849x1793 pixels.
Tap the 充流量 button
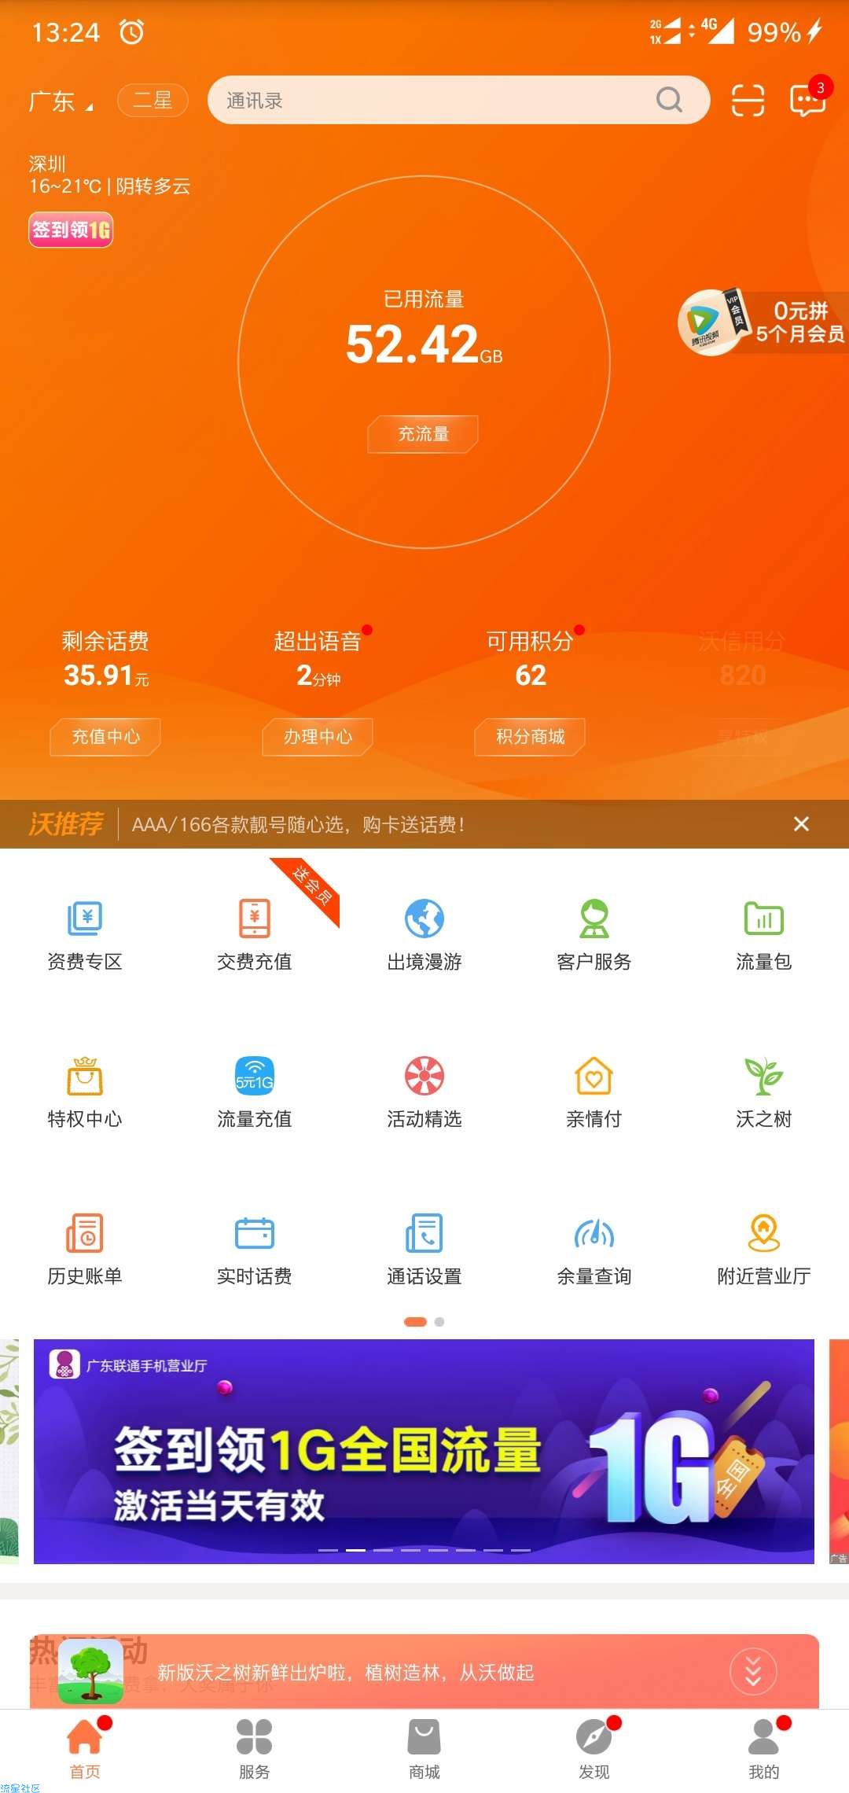pos(423,434)
